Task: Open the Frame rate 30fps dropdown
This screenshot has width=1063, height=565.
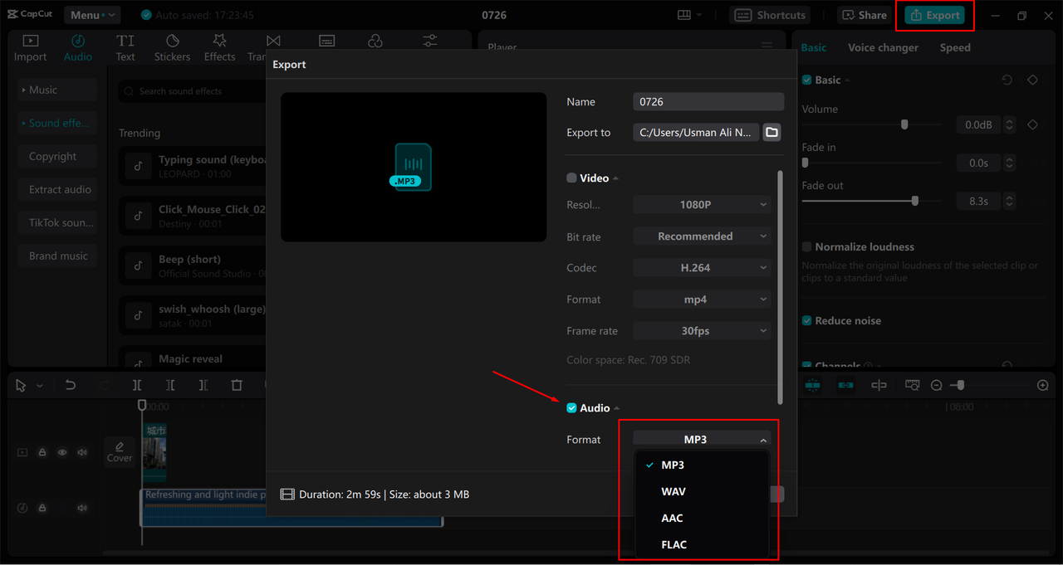Action: [702, 330]
